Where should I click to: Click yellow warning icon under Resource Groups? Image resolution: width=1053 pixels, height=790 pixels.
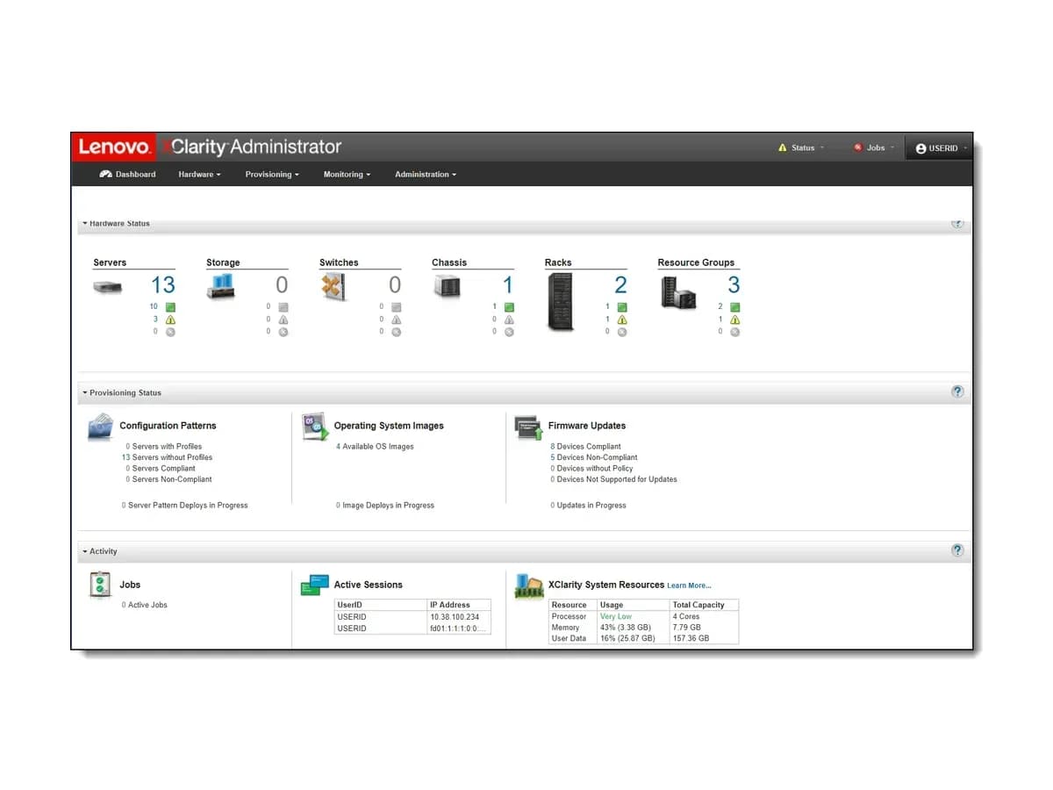click(734, 320)
